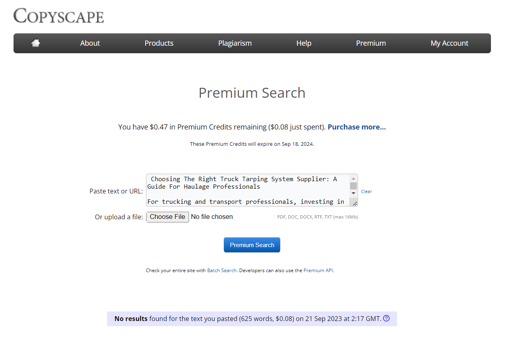Open the My Account menu
Viewport: 518px width, 348px height.
450,43
